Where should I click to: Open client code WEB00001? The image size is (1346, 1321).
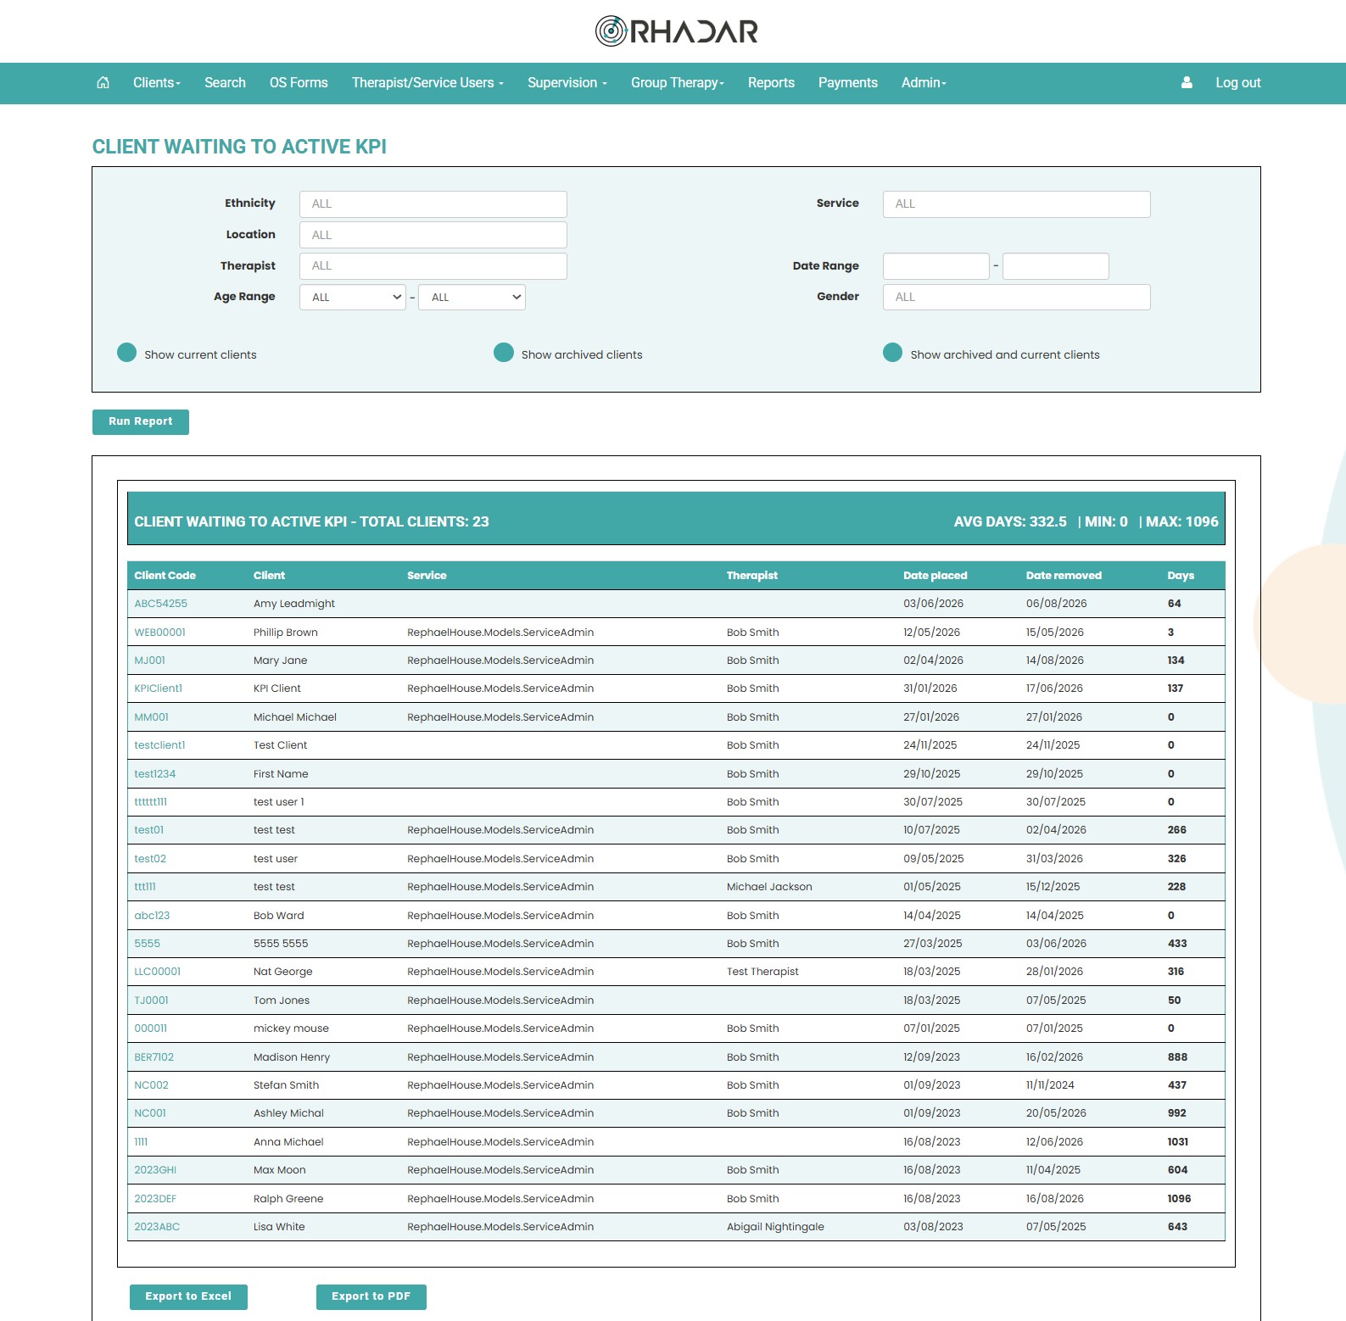click(x=159, y=632)
